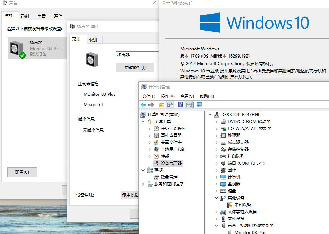Click the 配置(C) button
Screen dimensions: 329x234
pos(22,172)
